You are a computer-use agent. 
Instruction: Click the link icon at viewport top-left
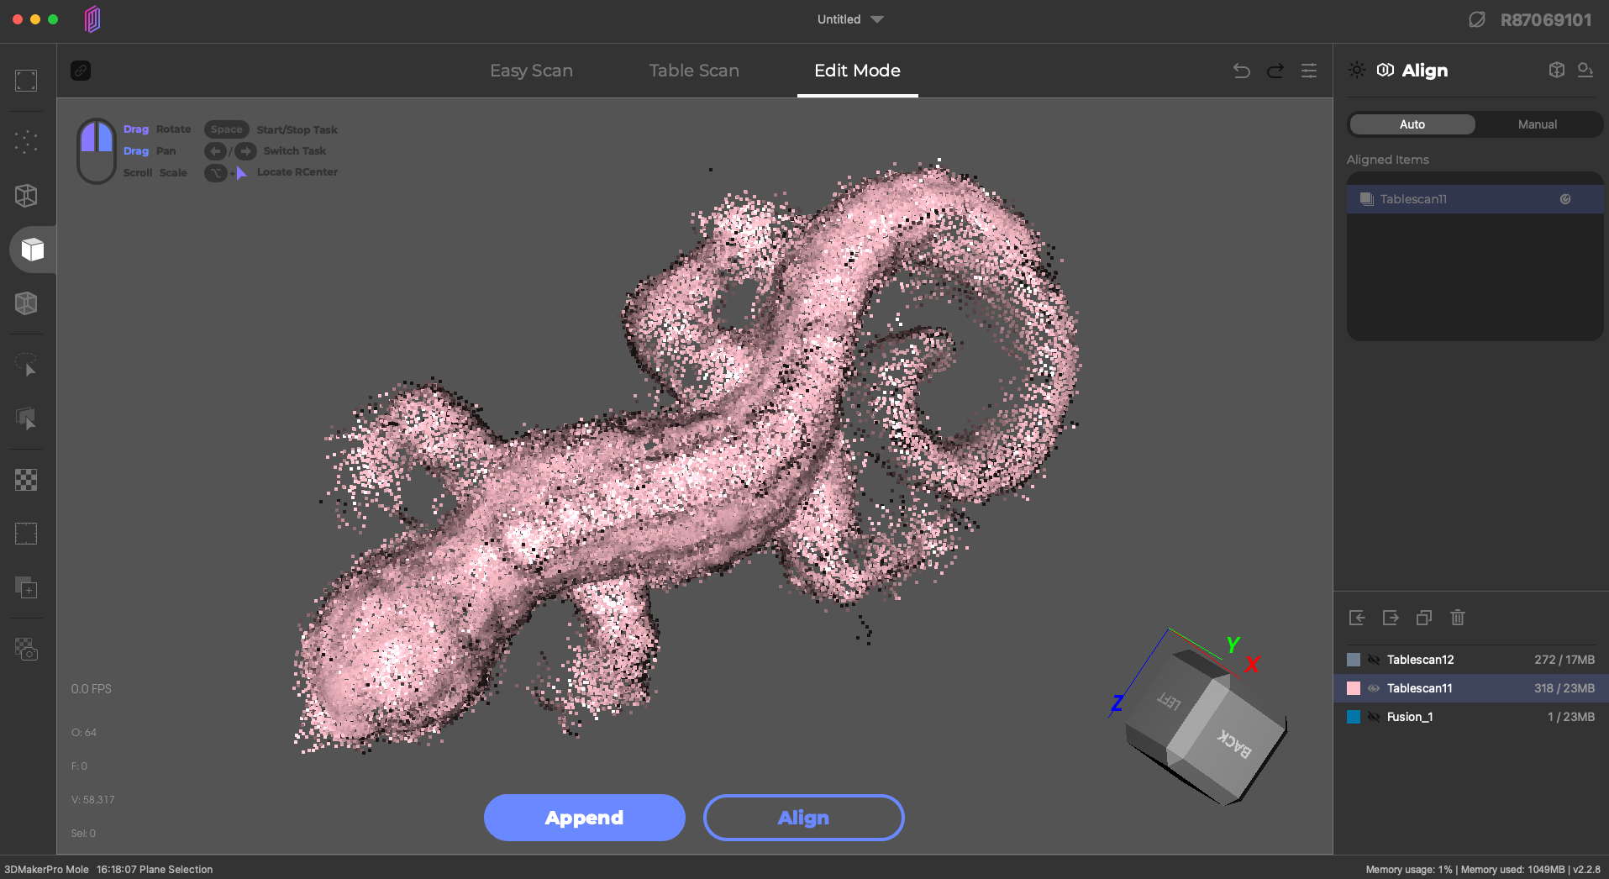(x=81, y=71)
